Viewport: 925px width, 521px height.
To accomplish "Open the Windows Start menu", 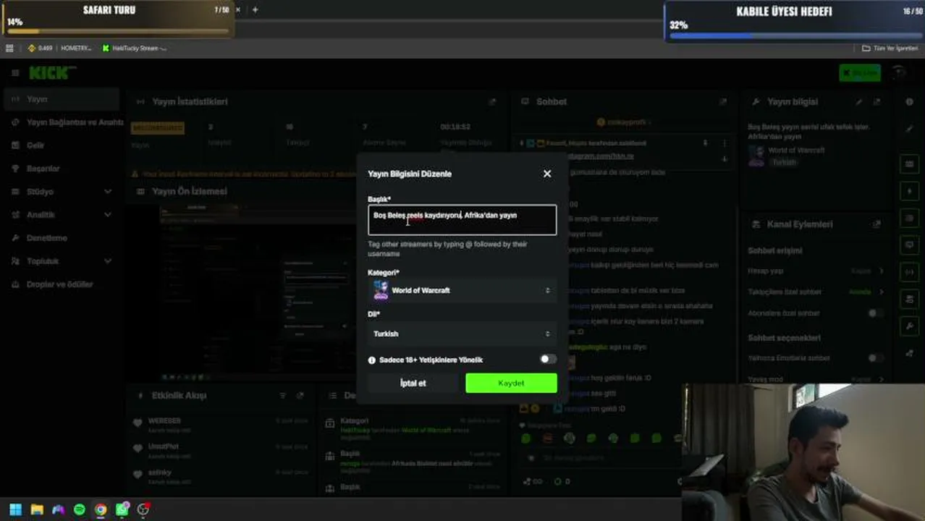I will (x=15, y=509).
